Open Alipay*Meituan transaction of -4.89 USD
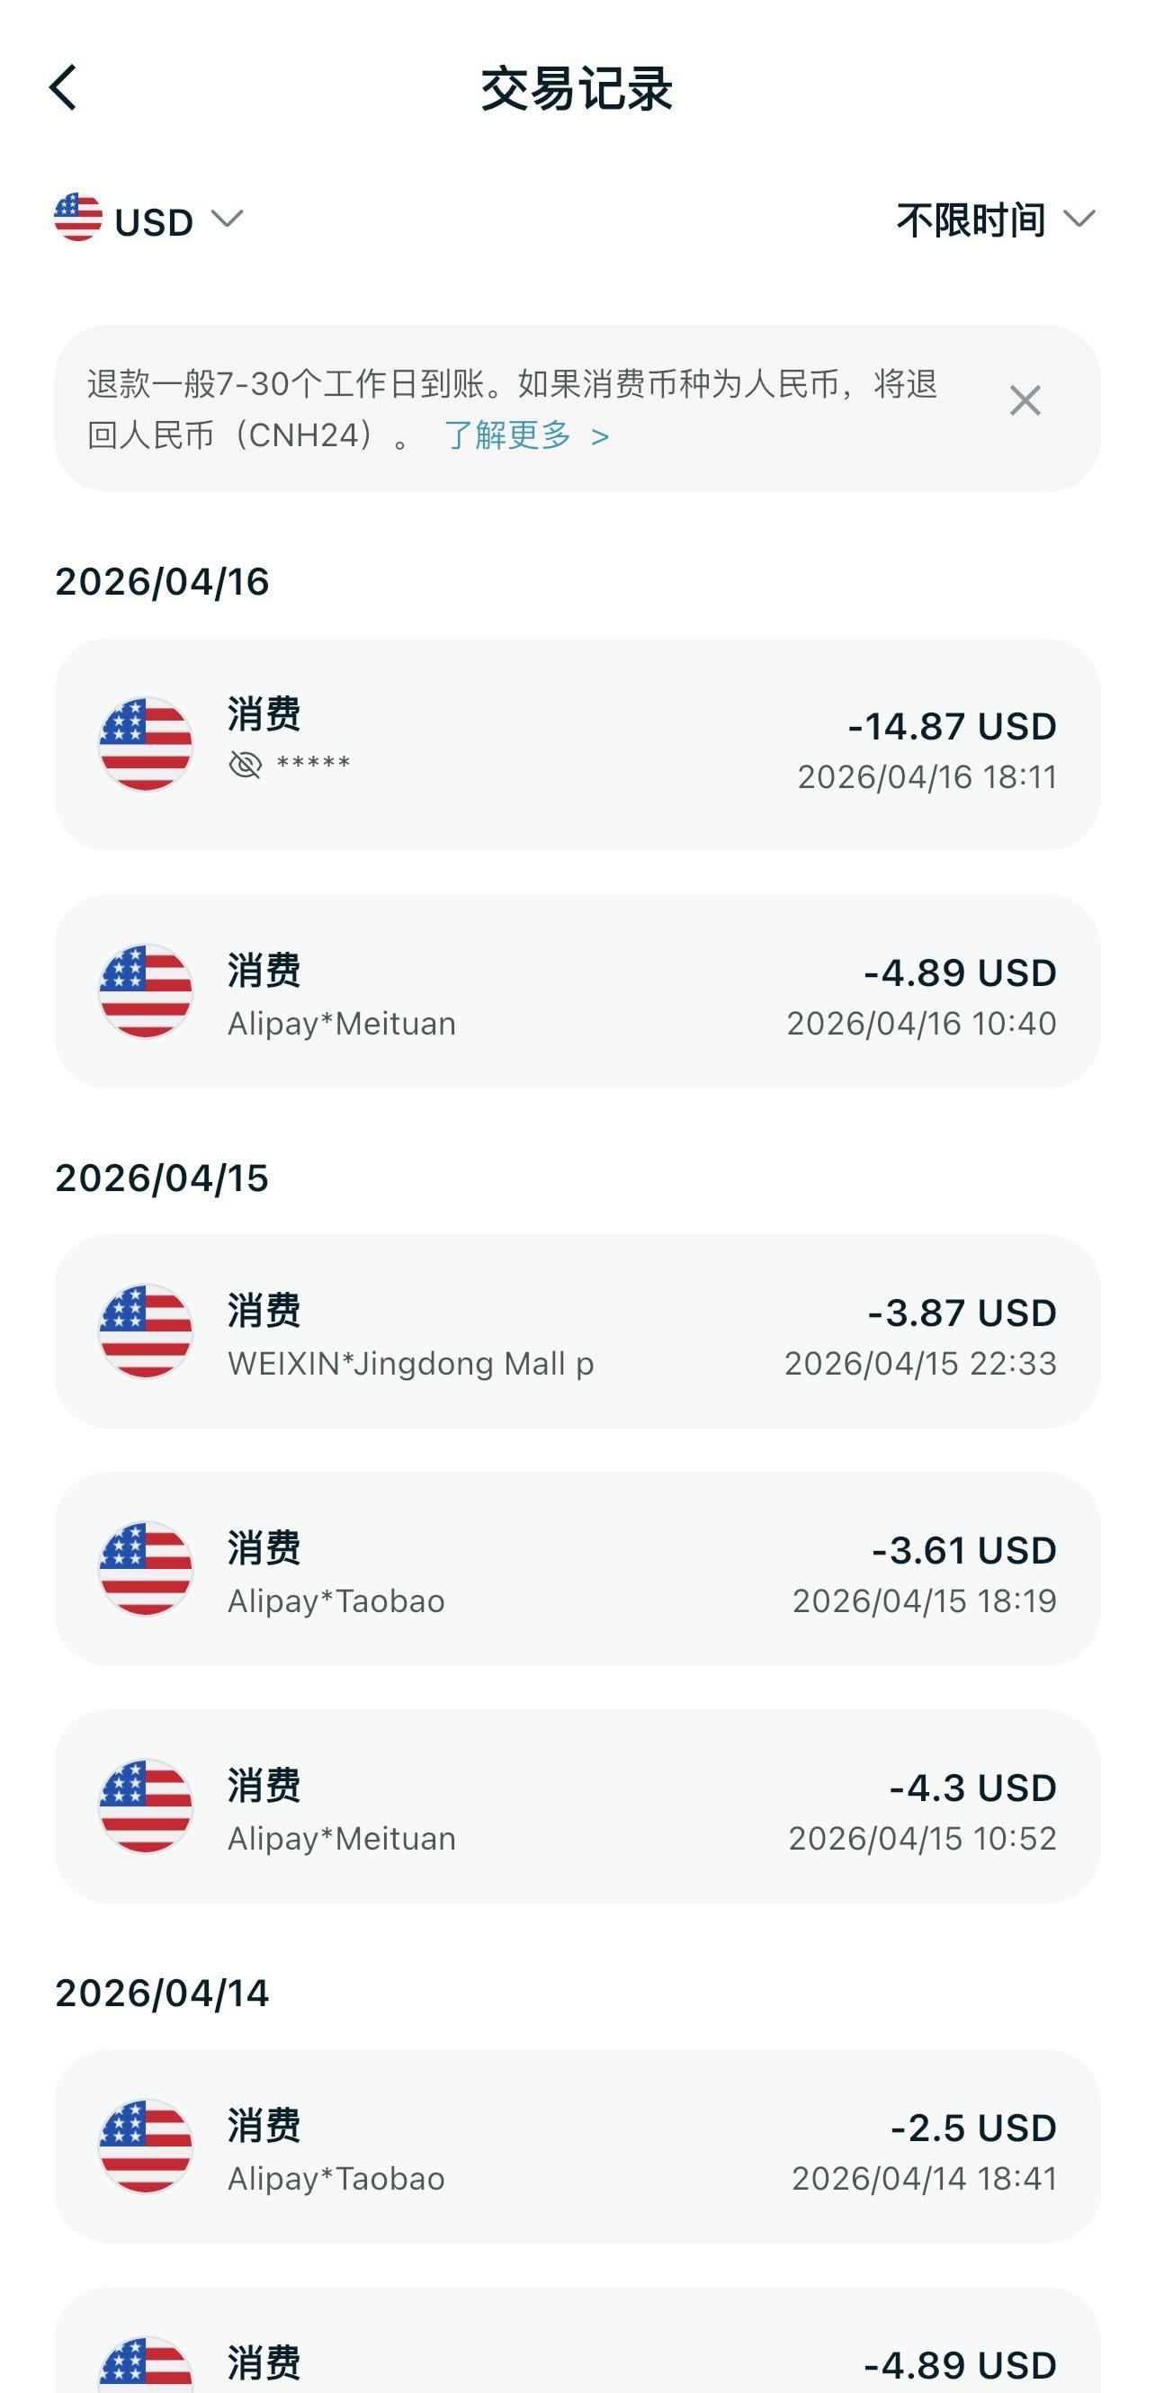Viewport: 1155px width, 2393px height. 576,991
